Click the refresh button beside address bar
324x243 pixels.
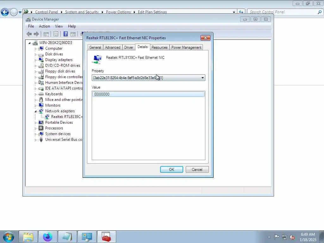(x=241, y=12)
